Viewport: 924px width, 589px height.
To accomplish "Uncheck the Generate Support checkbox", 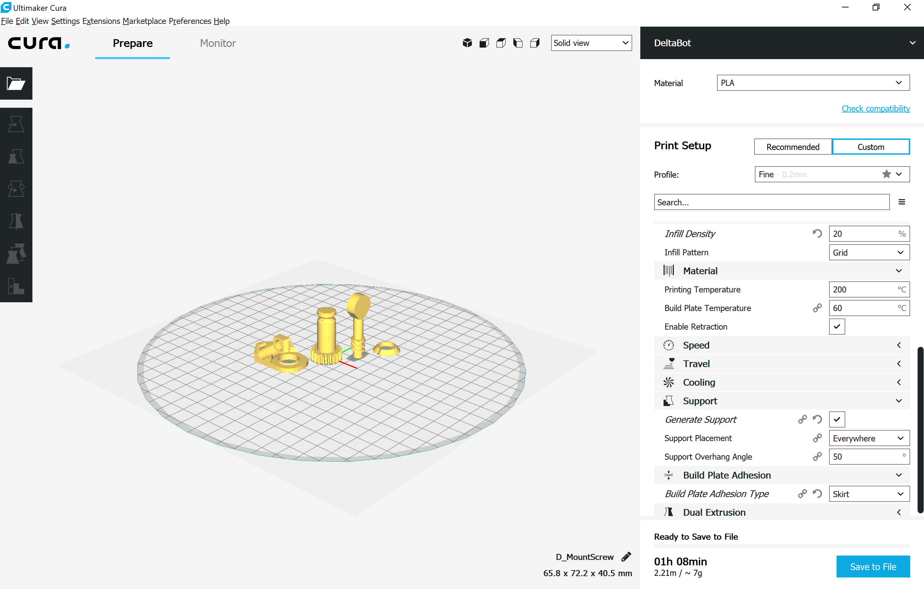I will pos(837,419).
